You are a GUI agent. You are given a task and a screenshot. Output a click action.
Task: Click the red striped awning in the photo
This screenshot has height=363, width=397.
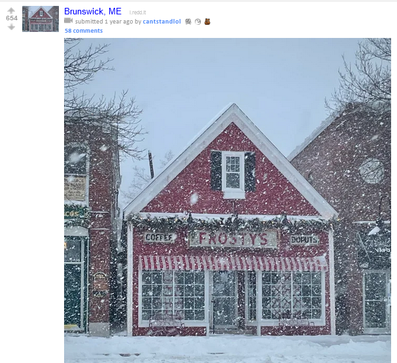[233, 264]
